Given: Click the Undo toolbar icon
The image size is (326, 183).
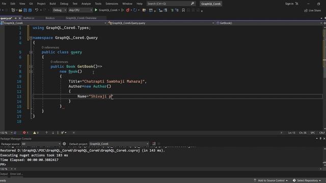Looking at the screenshot, I should [x=37, y=10].
